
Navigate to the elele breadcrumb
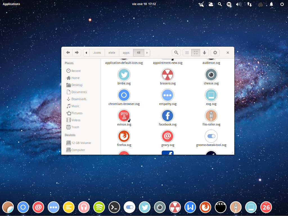tap(112, 53)
